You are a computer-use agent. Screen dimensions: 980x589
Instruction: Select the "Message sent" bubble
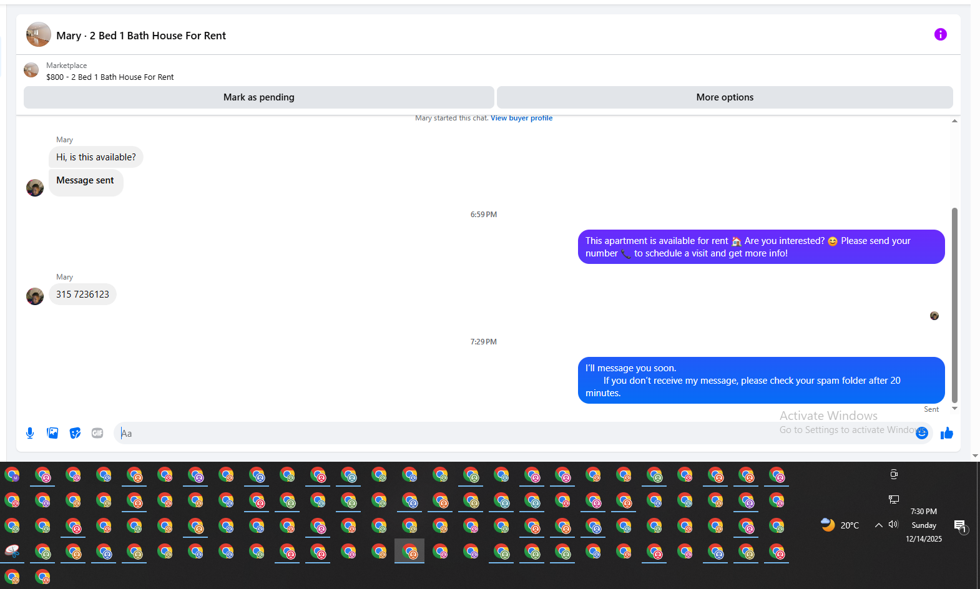click(86, 182)
